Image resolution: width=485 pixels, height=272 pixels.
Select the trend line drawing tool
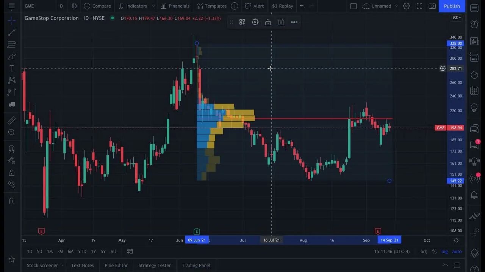coord(11,32)
